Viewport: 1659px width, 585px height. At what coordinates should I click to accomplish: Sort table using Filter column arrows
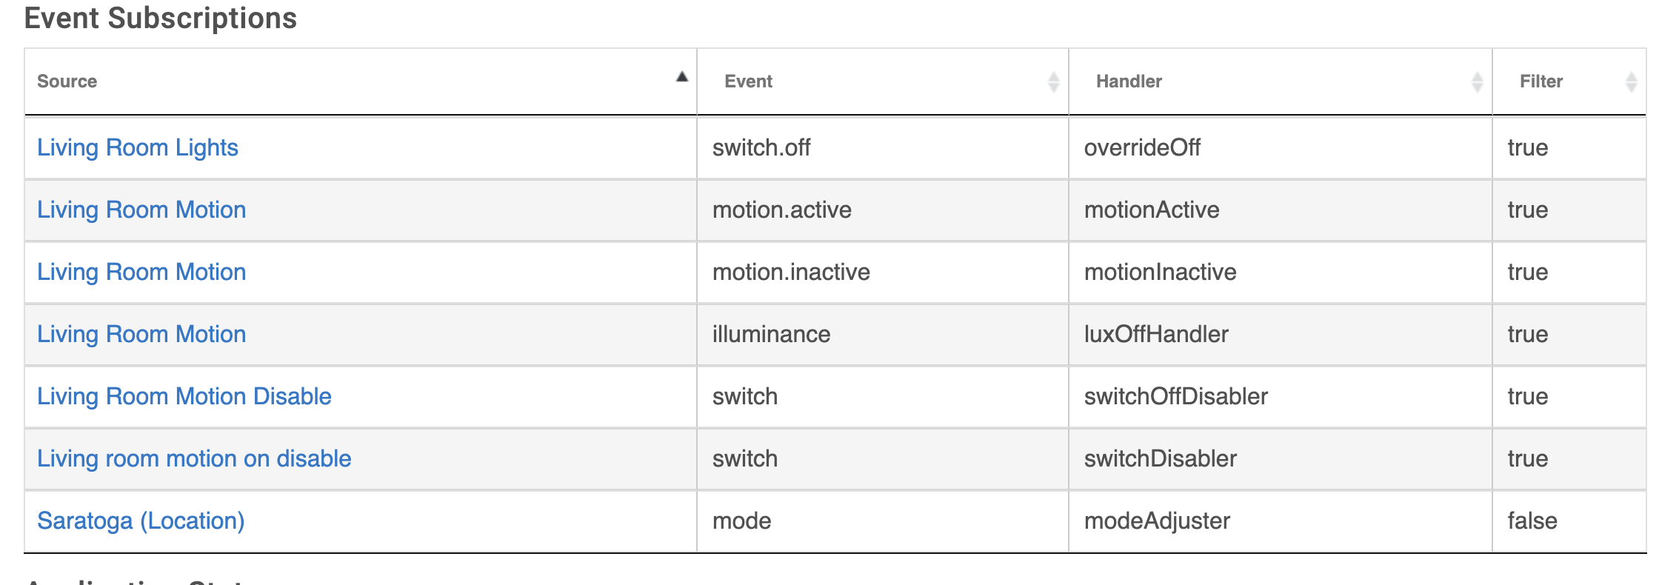[1631, 81]
